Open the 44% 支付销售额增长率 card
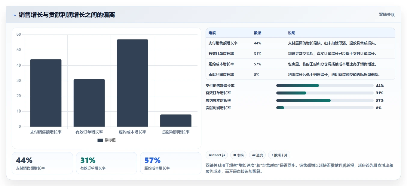The height and width of the screenshot is (186, 407). click(42, 163)
